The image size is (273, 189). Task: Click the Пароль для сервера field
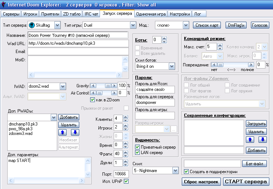(155, 102)
